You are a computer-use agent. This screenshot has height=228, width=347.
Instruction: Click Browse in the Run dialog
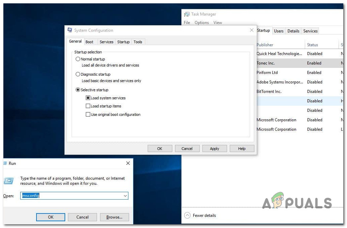point(114,217)
